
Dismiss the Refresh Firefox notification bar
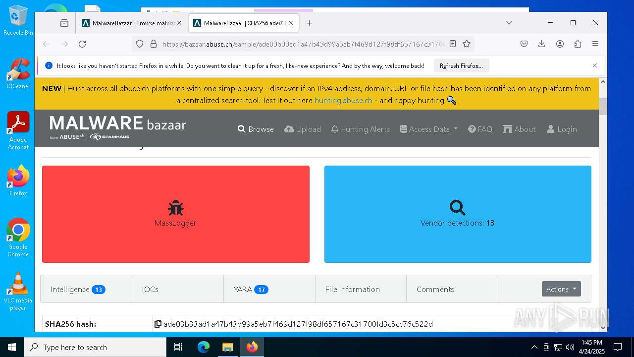point(595,65)
